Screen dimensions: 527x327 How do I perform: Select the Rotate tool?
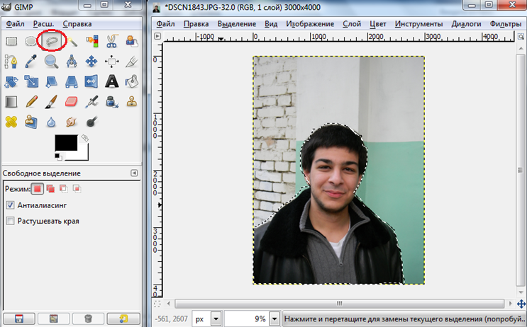11,81
